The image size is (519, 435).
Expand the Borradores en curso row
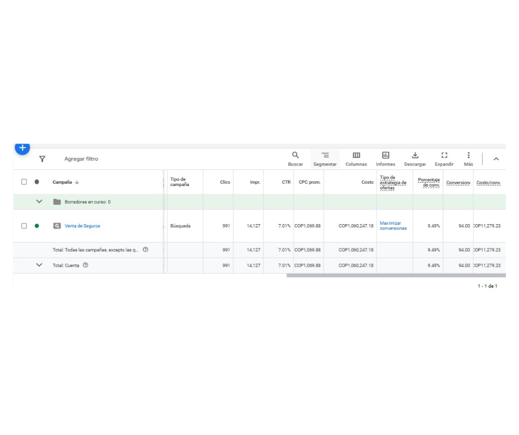click(39, 202)
